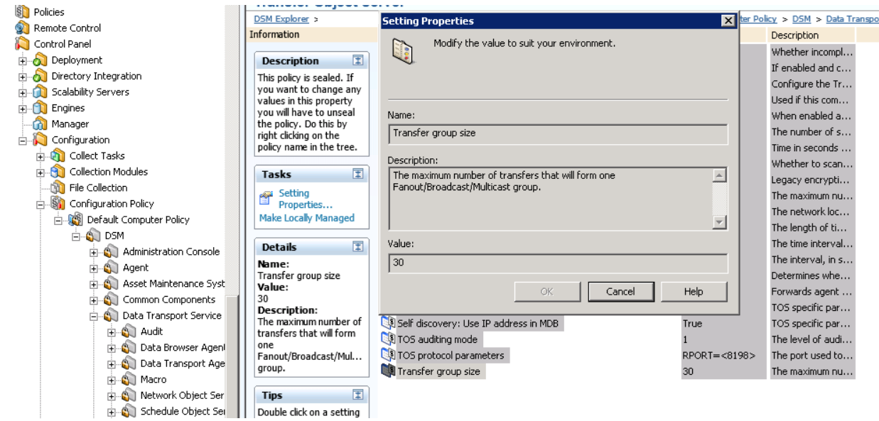Collapse the Details panel

pyautogui.click(x=357, y=247)
